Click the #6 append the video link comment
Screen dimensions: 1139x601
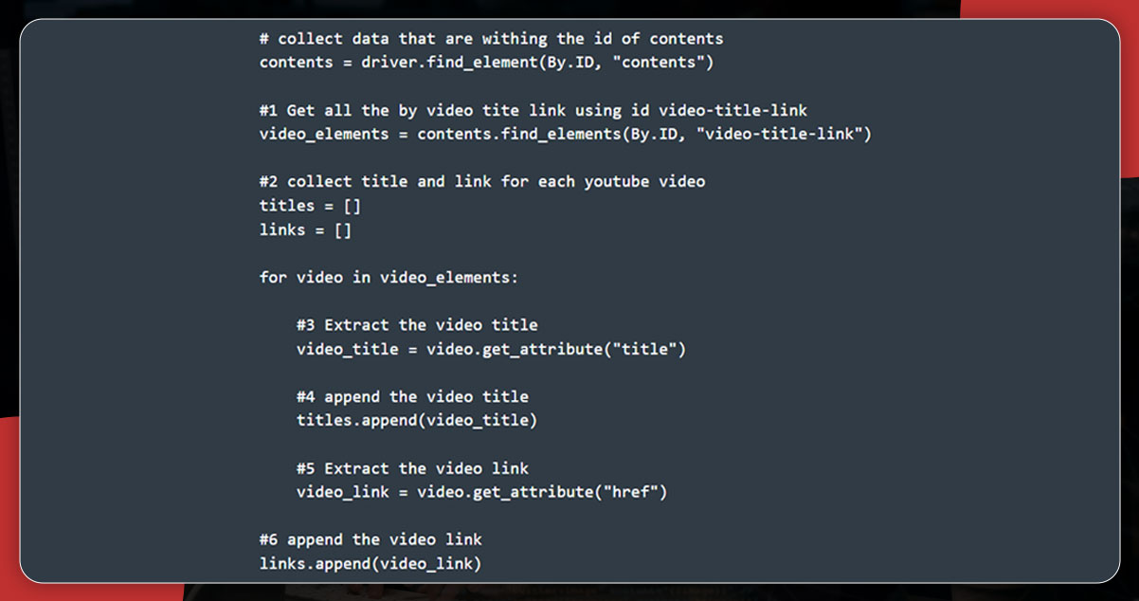371,539
